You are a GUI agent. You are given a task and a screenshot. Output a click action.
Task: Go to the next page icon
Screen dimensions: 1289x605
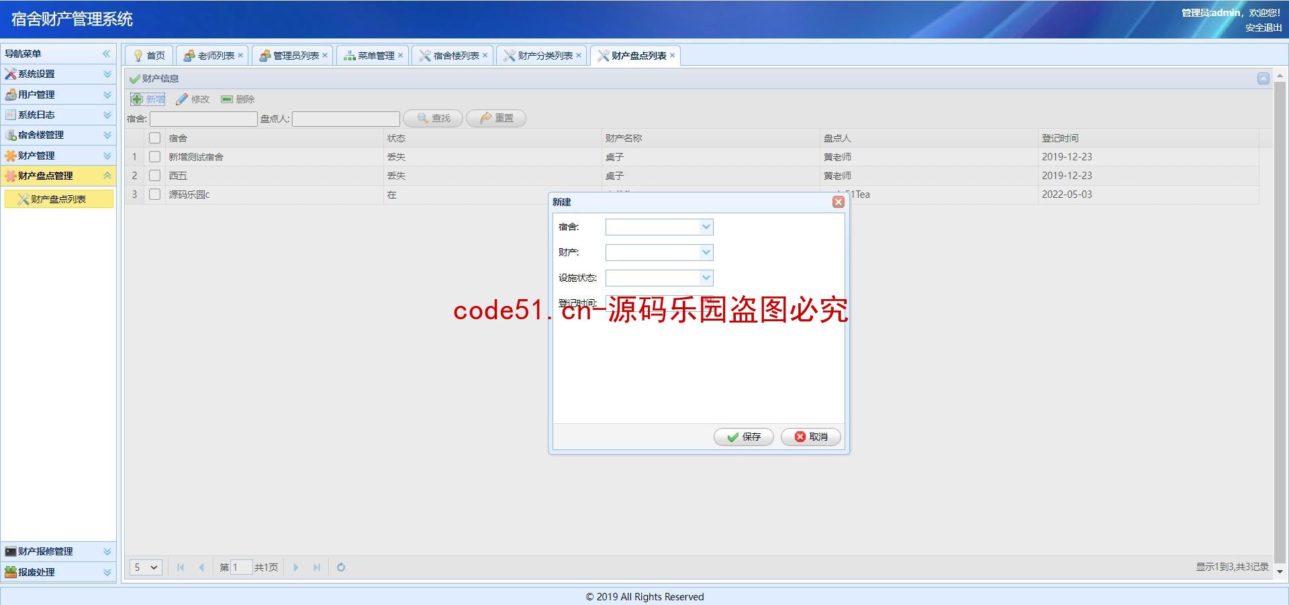pos(295,567)
